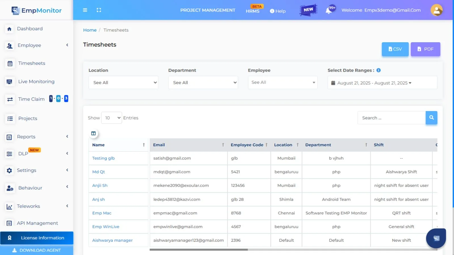Click the Reports document icon

click(9, 137)
